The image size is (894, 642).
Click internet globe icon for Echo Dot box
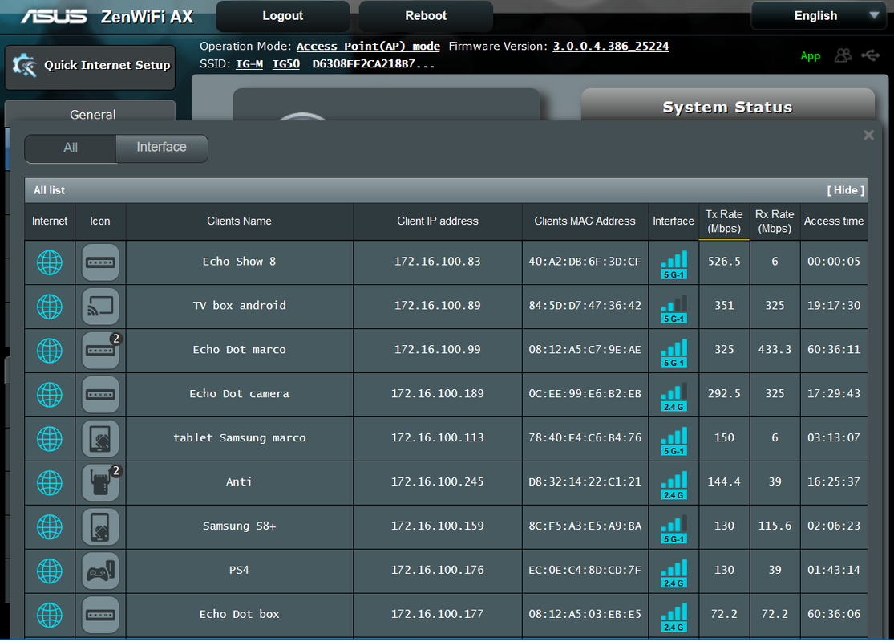pos(50,615)
